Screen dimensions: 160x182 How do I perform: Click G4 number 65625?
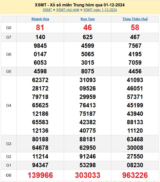[40, 105]
